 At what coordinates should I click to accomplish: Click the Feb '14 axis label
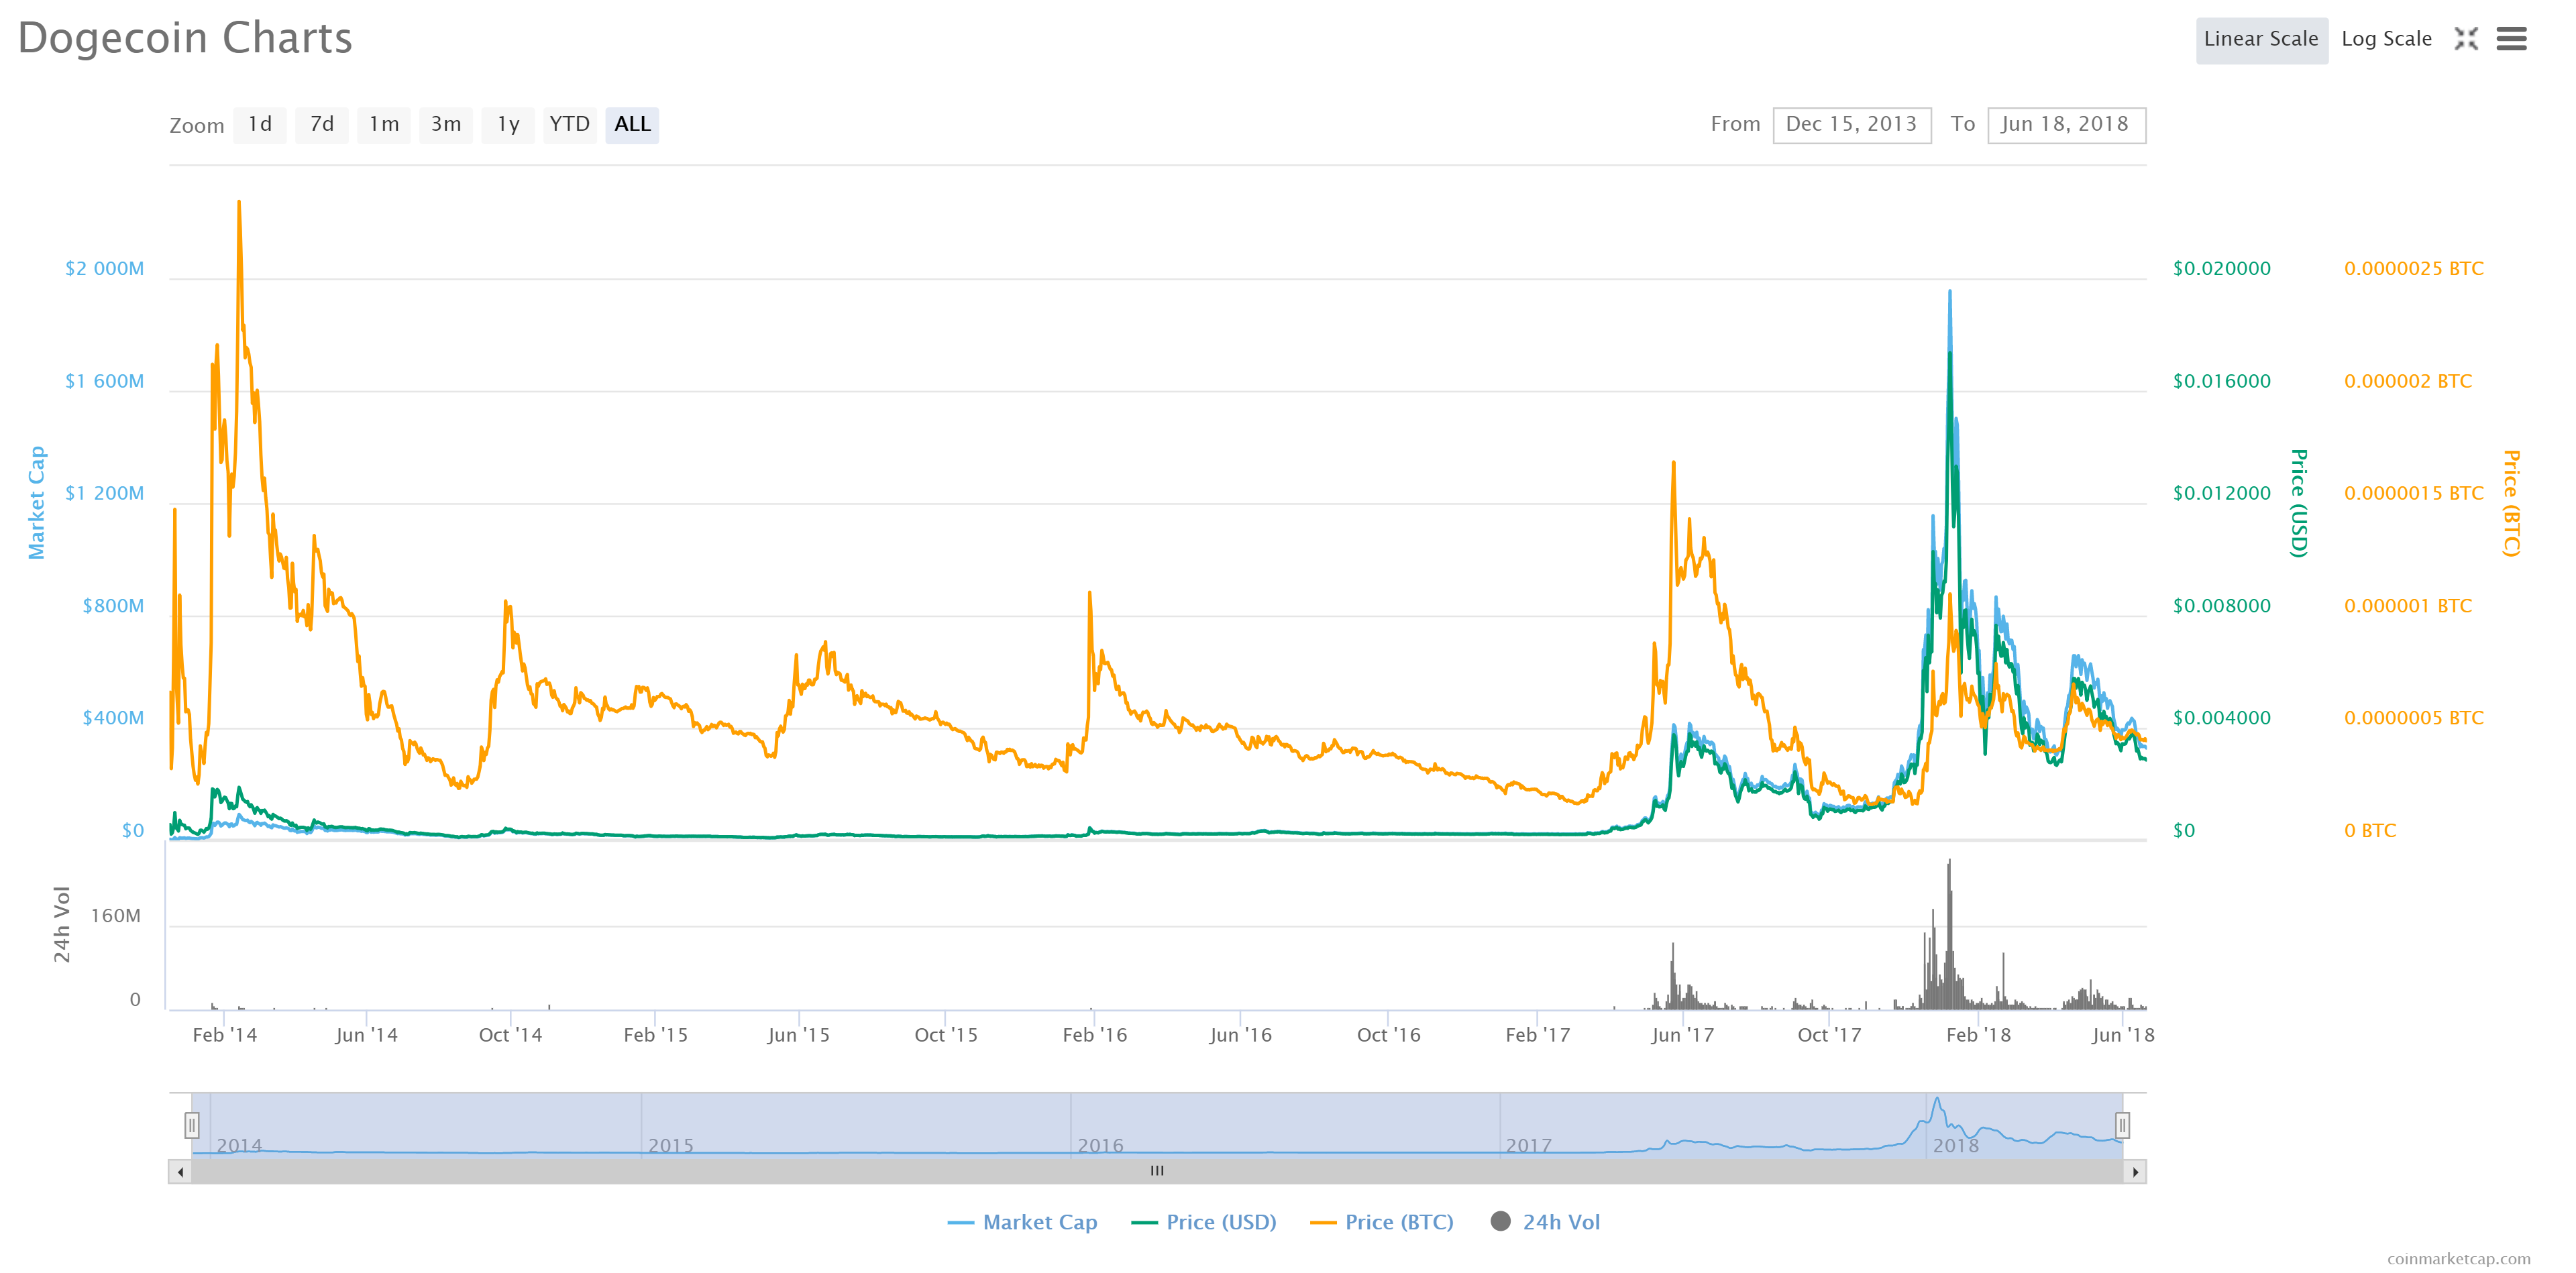click(x=225, y=1036)
